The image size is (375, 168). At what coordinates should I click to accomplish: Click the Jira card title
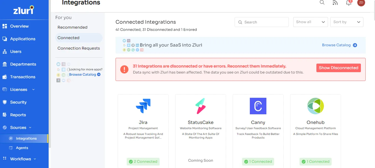[x=143, y=122]
